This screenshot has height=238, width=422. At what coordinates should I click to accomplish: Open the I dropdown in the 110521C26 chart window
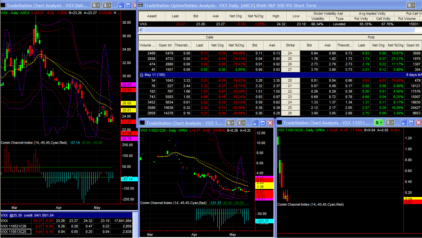tap(241, 123)
